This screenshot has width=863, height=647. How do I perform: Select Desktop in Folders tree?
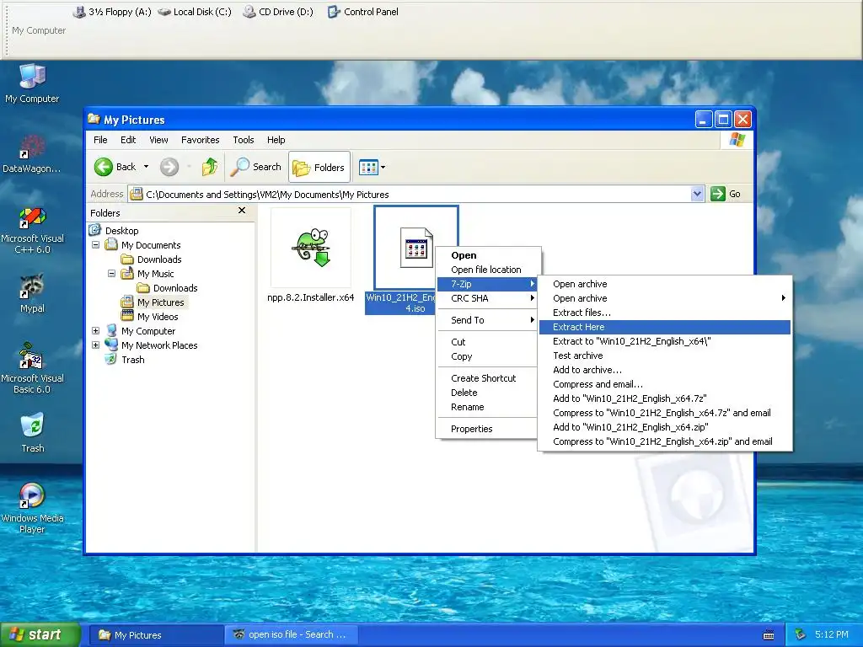pyautogui.click(x=115, y=231)
